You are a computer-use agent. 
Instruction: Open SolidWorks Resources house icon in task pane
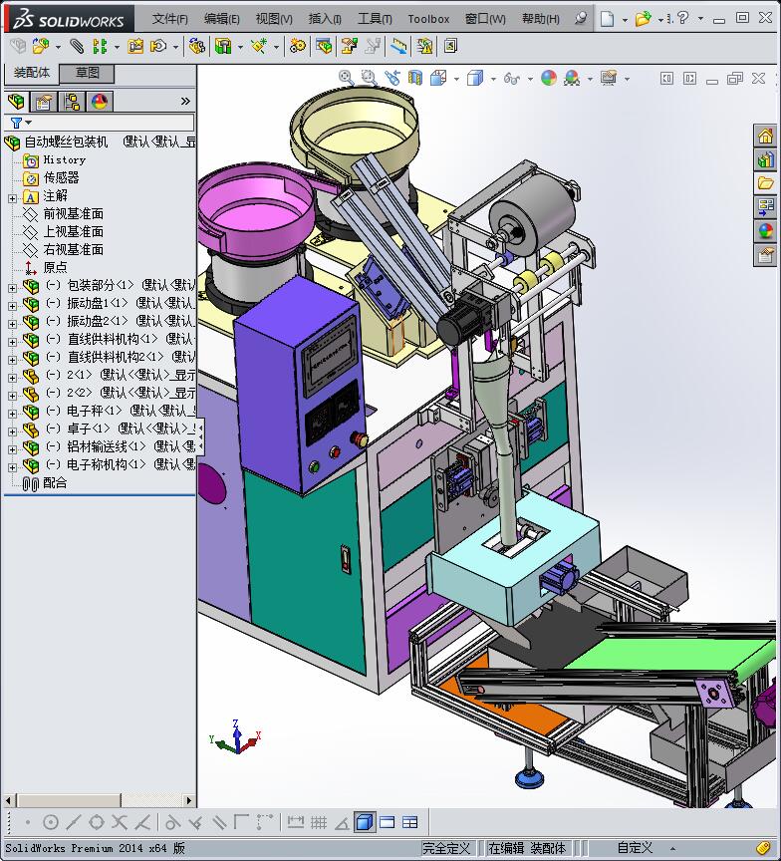[766, 136]
